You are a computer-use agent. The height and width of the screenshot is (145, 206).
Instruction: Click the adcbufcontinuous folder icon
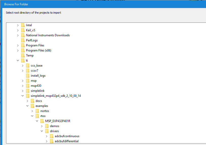52,136
